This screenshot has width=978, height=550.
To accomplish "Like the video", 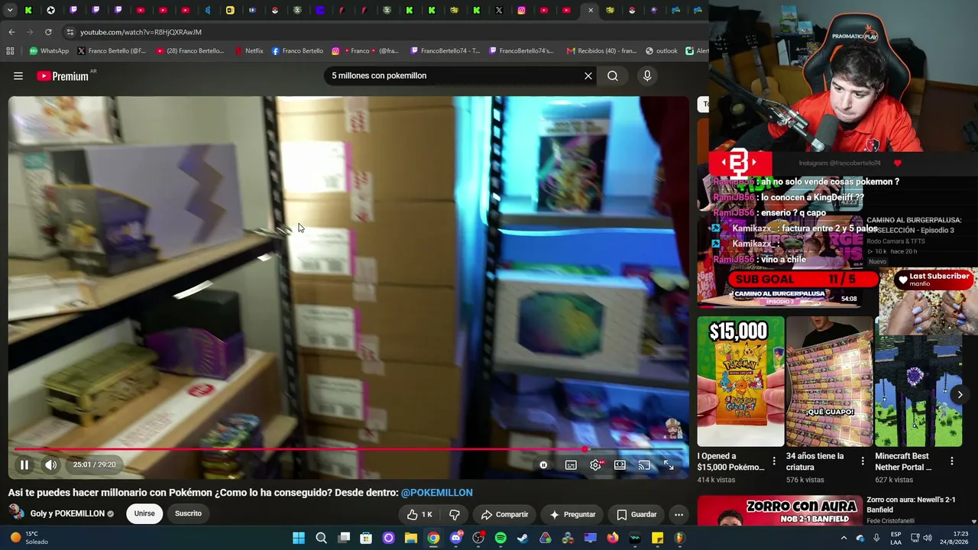I will tap(419, 514).
